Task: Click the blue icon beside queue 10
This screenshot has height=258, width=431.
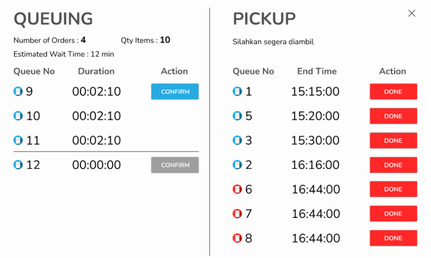Action: pyautogui.click(x=18, y=116)
